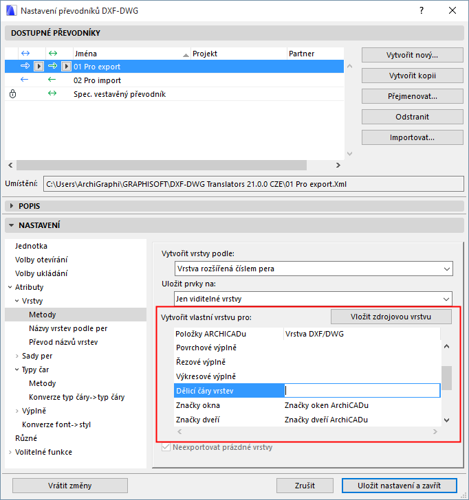Select Konverze typ čáry->typ čáry

(76, 397)
